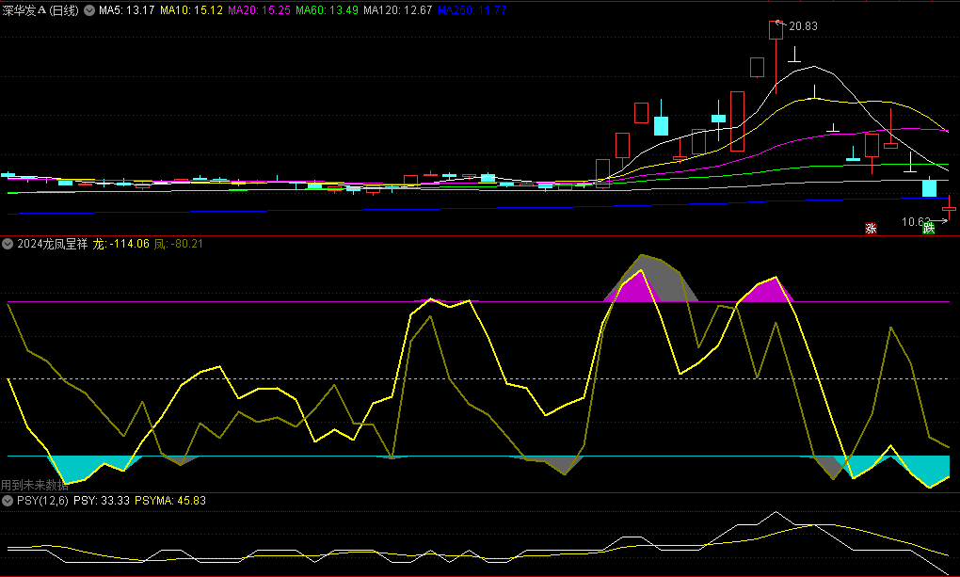This screenshot has height=577, width=960.
Task: Expand the main chart indicator dropdown arrow
Action: pos(89,10)
